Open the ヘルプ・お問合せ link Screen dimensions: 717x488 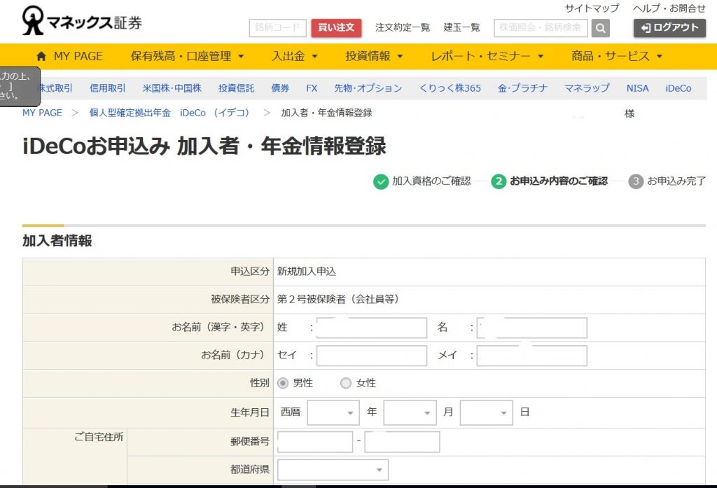(x=669, y=8)
